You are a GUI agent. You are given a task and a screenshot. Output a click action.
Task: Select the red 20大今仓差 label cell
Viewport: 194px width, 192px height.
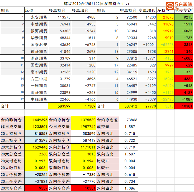pyautogui.click(x=12, y=188)
